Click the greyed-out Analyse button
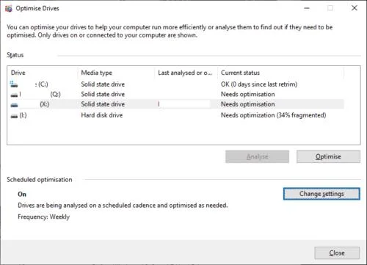Viewport: 367px width, 265px height. coord(257,156)
